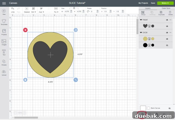Hide the dark heart layer
175x120 pixels.
click(167, 26)
